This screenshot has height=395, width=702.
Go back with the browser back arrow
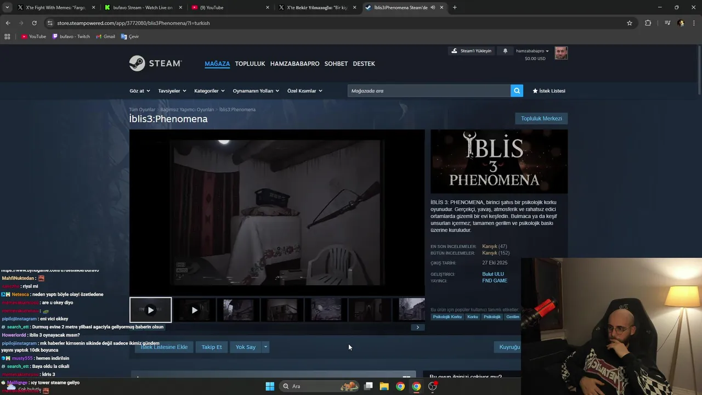8,23
